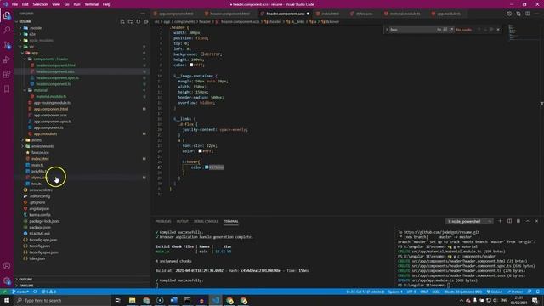Close the find widget
Image resolution: width=544 pixels, height=306 pixels.
[x=499, y=30]
